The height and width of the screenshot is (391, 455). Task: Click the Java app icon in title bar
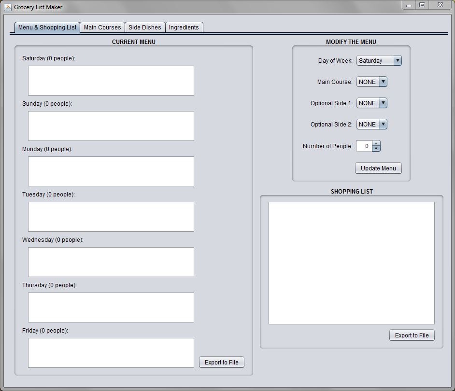click(8, 7)
